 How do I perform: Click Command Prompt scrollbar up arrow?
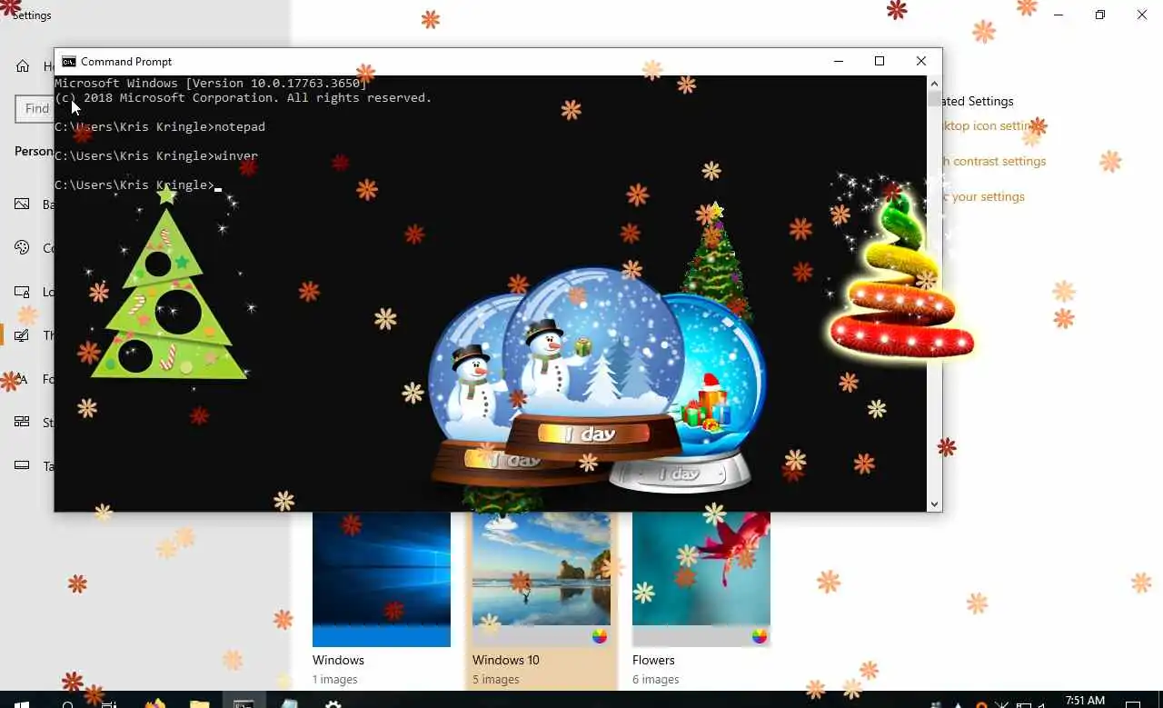[x=934, y=84]
